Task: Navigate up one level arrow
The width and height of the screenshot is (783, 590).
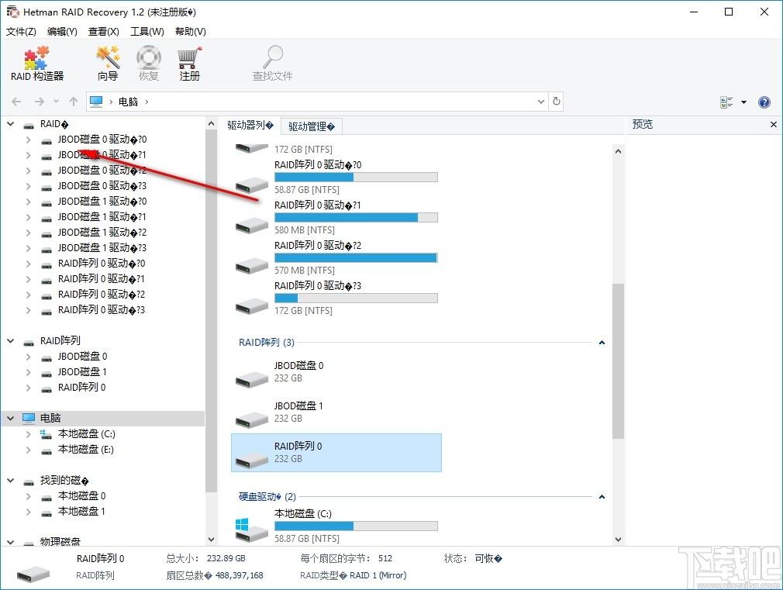Action: click(x=74, y=102)
